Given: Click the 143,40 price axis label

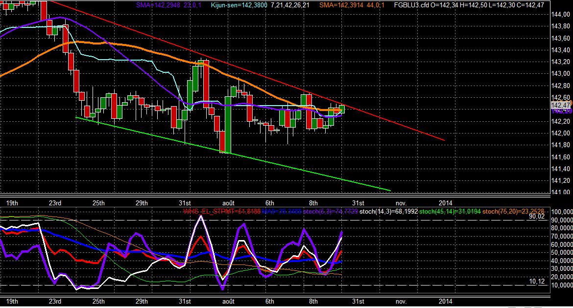Looking at the screenshot, I should 561,50.
